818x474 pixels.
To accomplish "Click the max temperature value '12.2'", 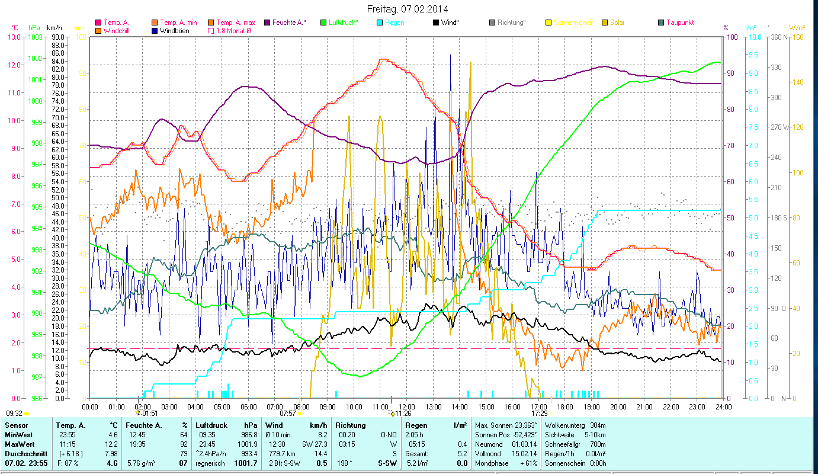I will pyautogui.click(x=112, y=444).
